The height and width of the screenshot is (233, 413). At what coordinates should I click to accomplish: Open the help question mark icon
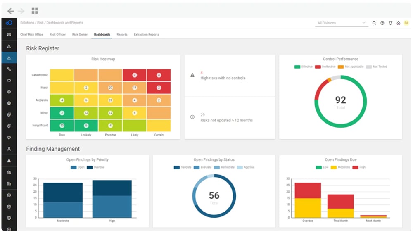click(382, 23)
